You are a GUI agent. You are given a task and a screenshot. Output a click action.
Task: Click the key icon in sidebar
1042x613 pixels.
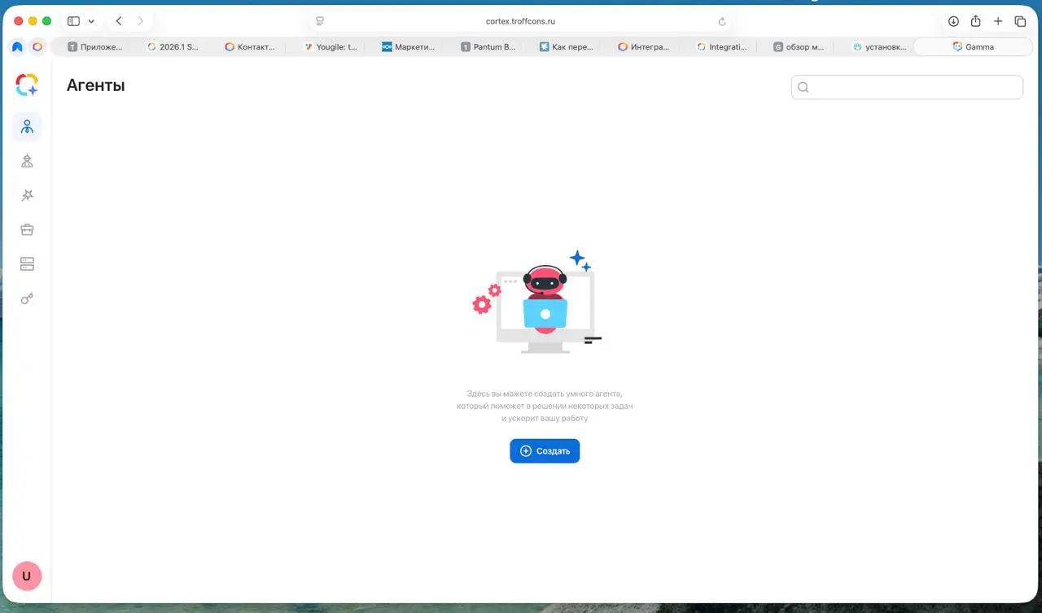(27, 298)
